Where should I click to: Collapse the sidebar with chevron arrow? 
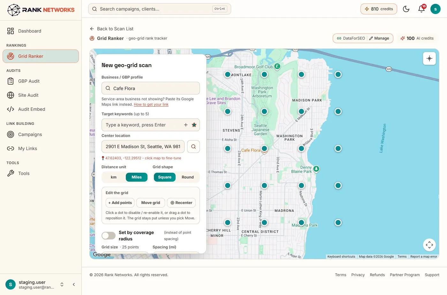point(74,284)
